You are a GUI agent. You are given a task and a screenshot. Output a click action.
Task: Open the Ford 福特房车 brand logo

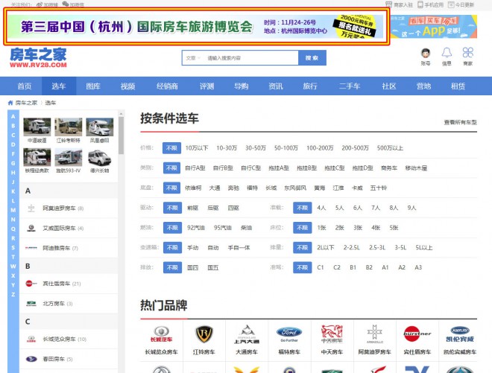[289, 334]
